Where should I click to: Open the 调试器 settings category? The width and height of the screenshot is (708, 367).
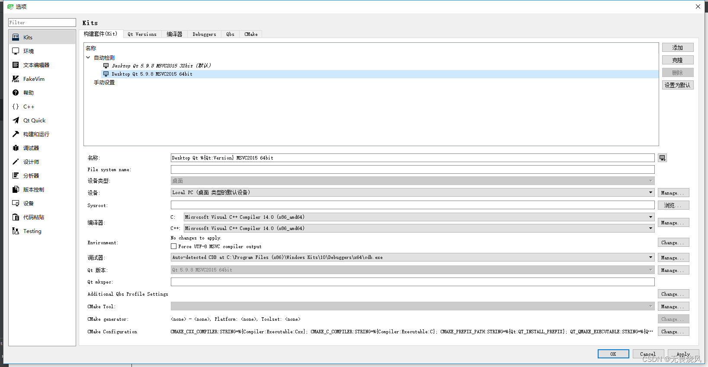click(42, 148)
